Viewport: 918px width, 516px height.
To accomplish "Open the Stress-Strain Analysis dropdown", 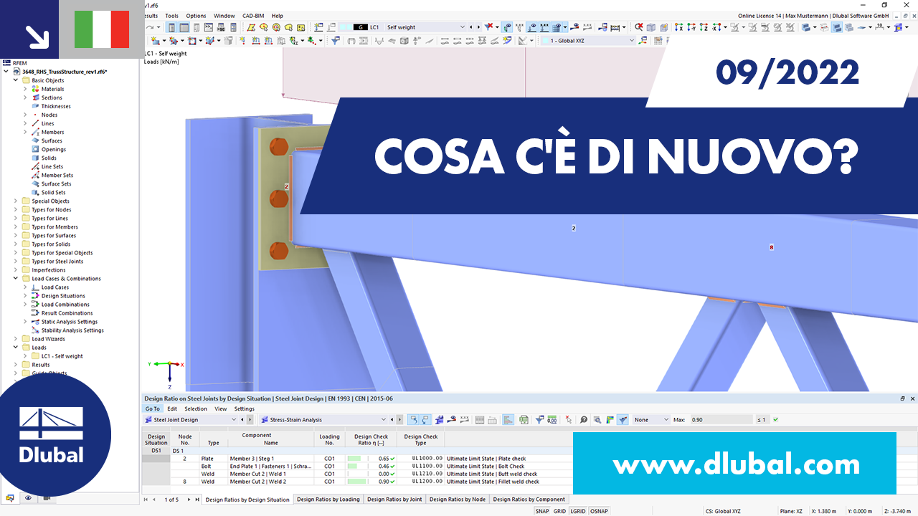I will (384, 420).
